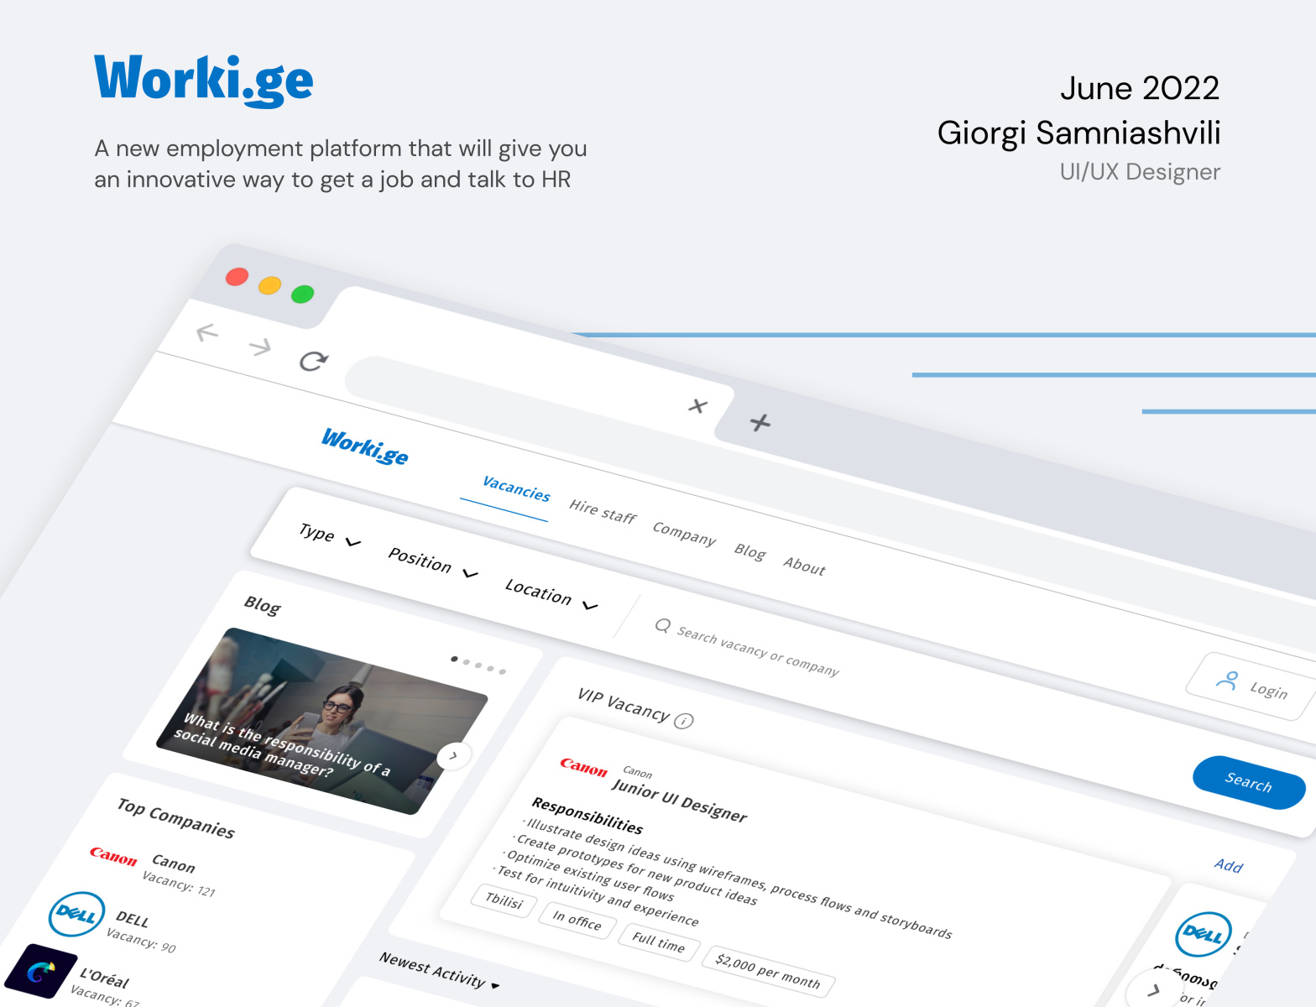Click the DELL logo under Top Companies
Screen dimensions: 1316x1007
click(76, 915)
